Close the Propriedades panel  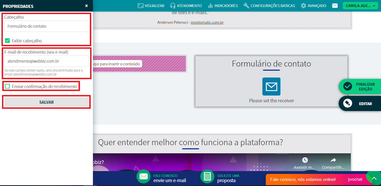tap(86, 6)
